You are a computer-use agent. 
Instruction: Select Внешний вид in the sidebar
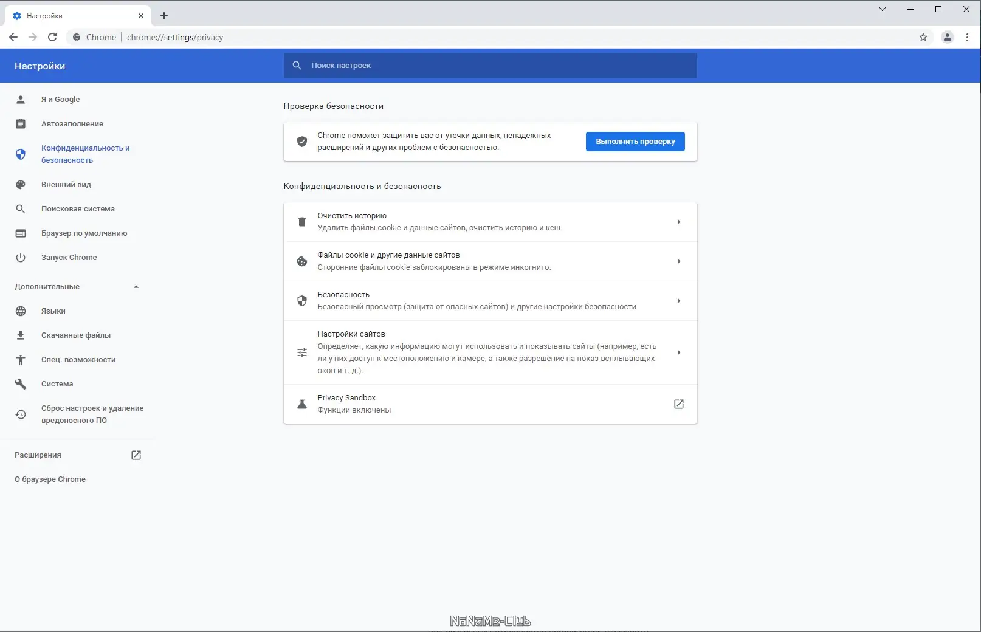point(66,184)
